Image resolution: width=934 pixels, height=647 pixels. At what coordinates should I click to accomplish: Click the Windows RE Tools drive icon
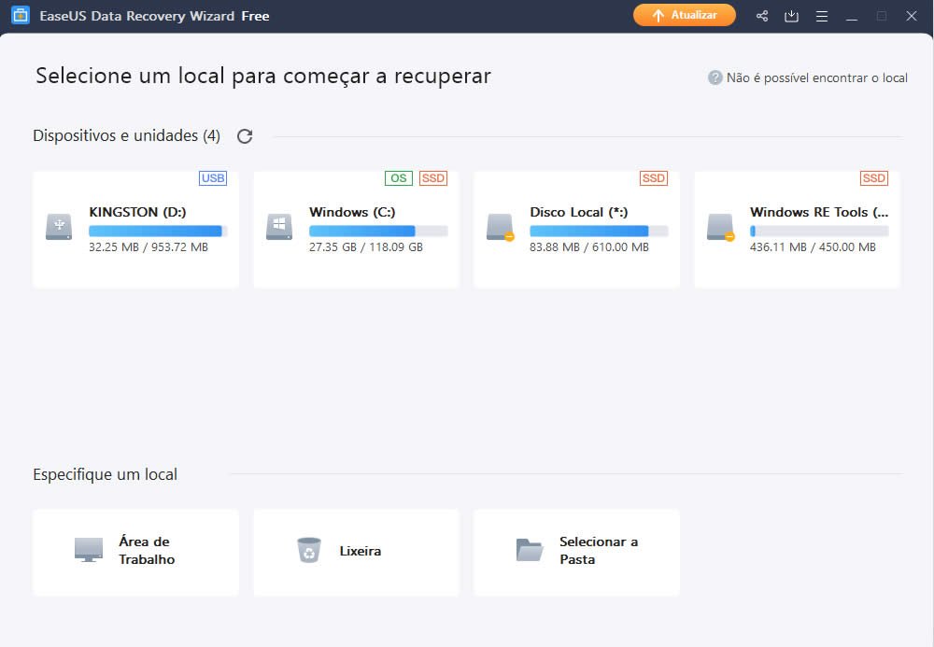point(721,228)
